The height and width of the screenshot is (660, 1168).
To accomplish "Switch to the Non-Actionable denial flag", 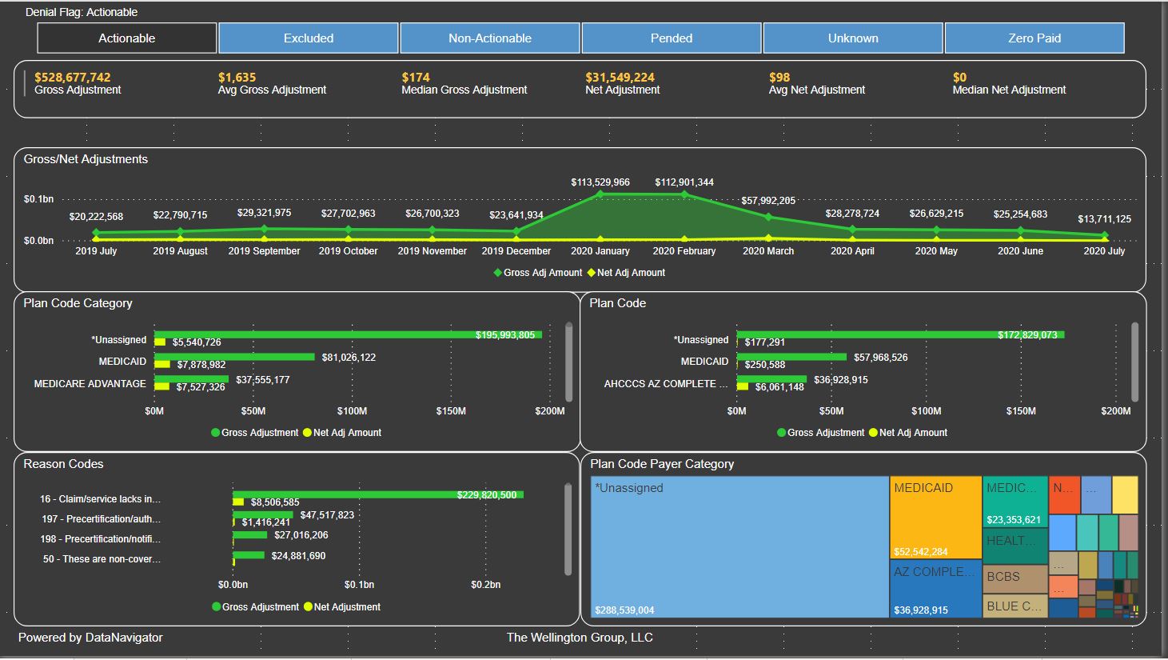I will [489, 38].
